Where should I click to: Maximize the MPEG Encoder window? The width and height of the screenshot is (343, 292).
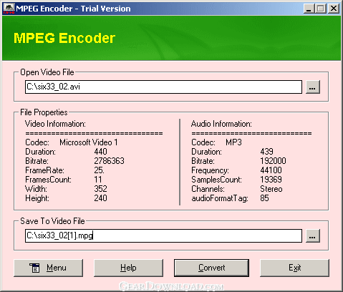[x=321, y=9]
